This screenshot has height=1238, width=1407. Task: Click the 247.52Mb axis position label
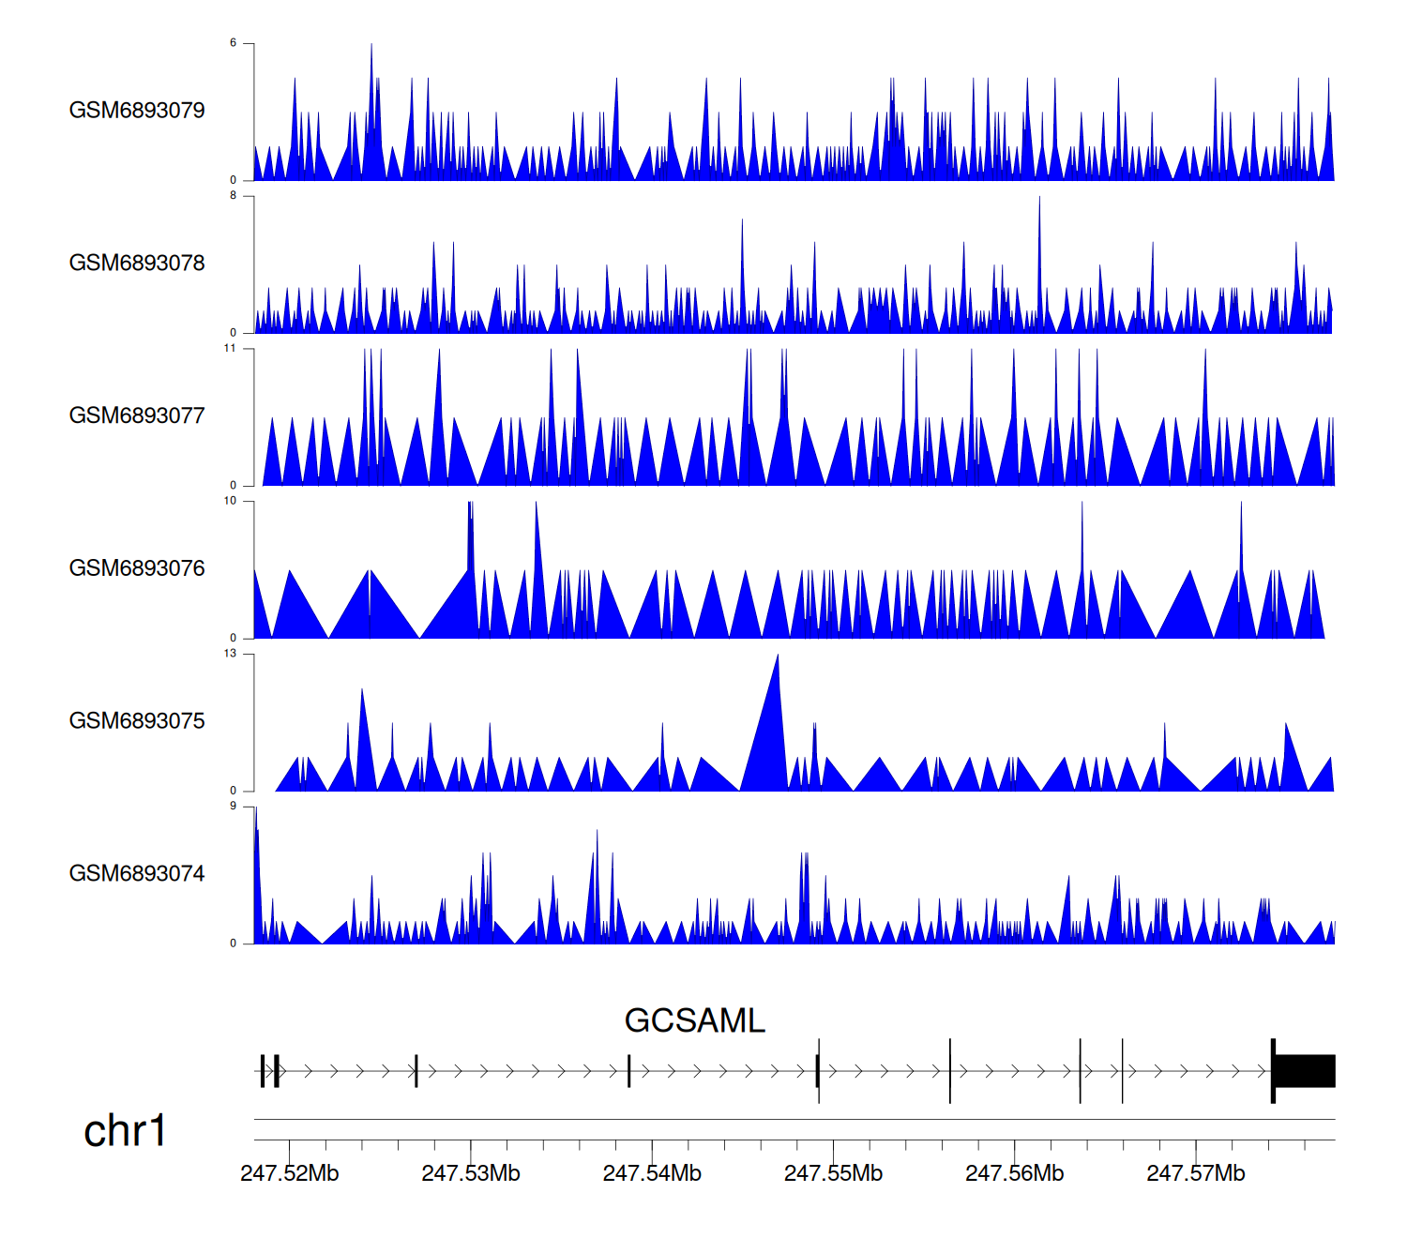(289, 1173)
